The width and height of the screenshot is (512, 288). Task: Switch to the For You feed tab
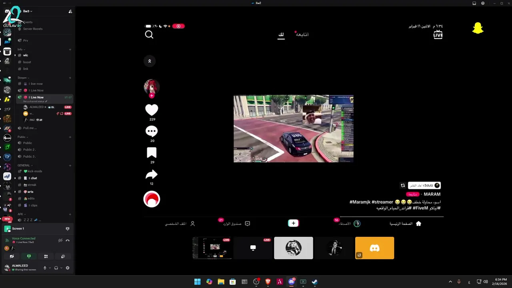pos(281,35)
